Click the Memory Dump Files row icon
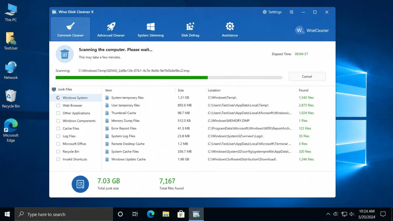 click(107, 121)
